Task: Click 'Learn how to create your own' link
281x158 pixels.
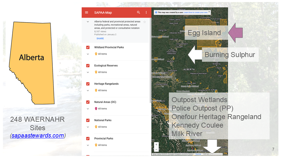Action: coord(196,13)
